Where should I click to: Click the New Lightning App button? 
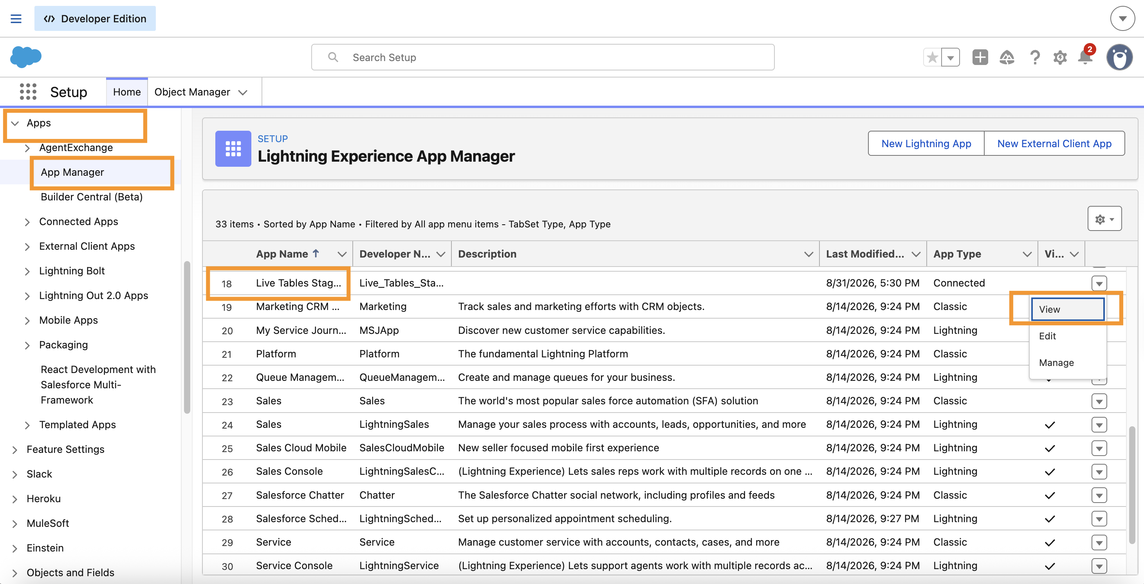(926, 143)
